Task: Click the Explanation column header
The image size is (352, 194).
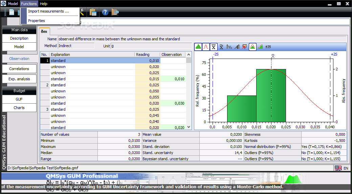Action: pos(92,55)
